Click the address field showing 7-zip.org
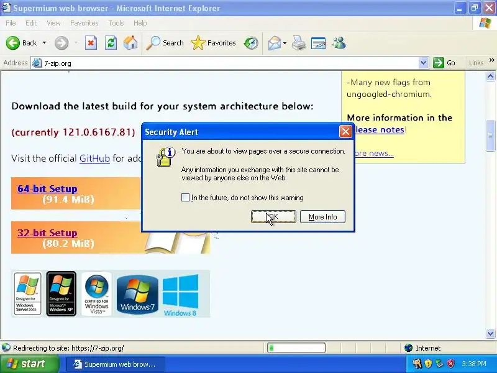 point(230,63)
